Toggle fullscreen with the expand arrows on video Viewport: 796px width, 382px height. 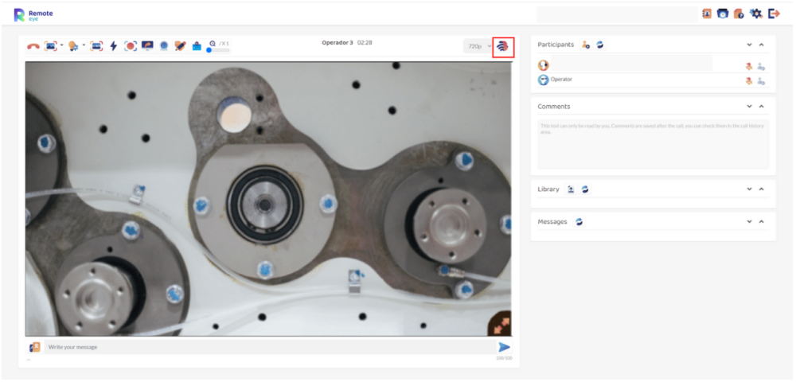click(x=500, y=325)
